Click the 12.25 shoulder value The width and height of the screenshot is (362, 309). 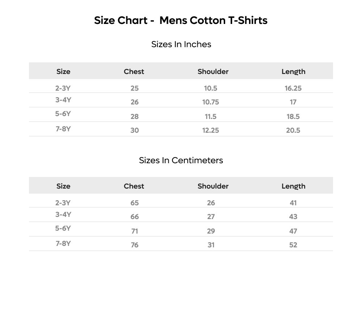(x=211, y=130)
